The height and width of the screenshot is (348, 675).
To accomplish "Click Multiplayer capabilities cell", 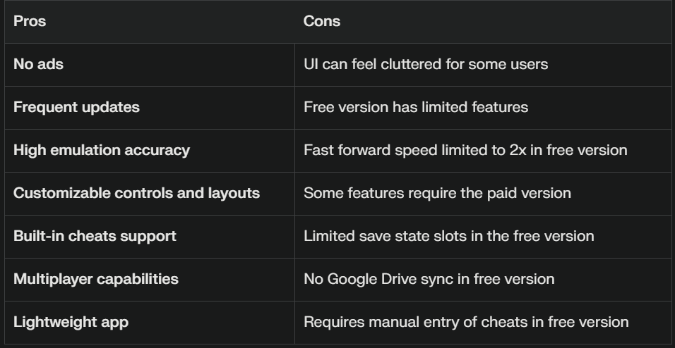I will (x=150, y=279).
